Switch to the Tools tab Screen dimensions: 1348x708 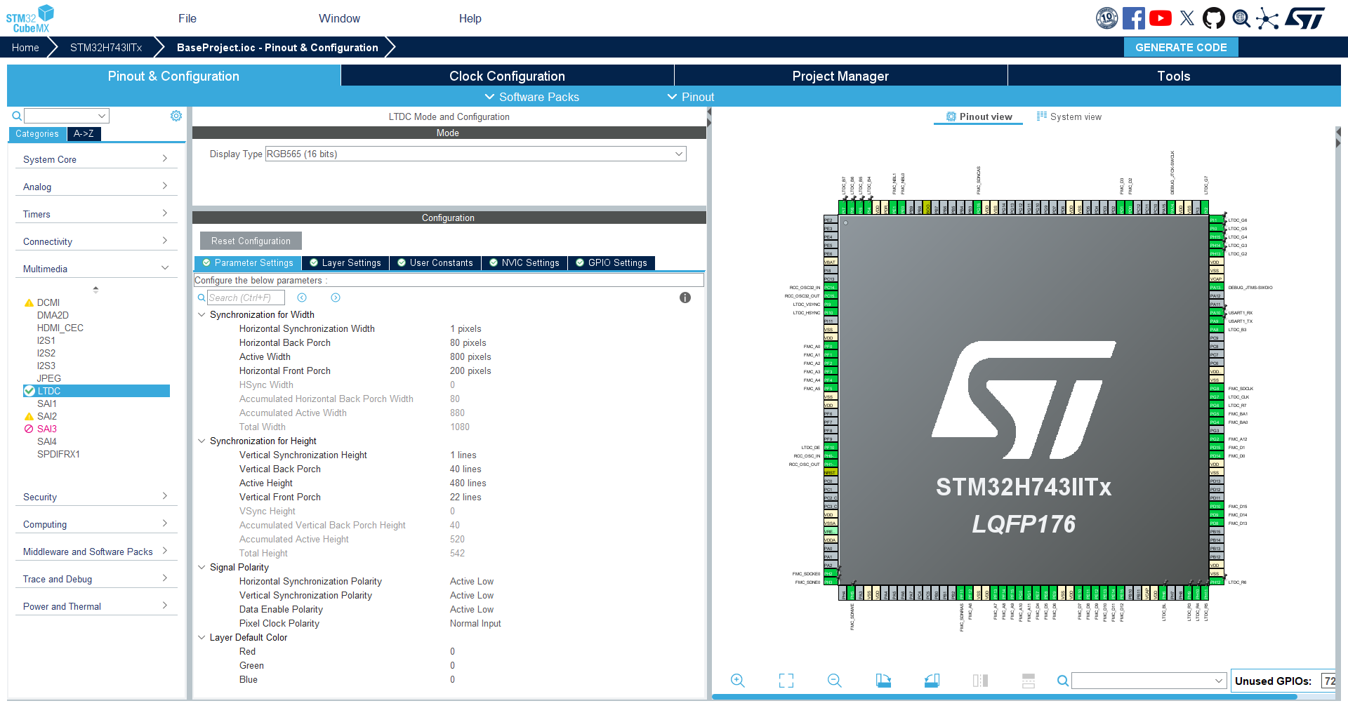coord(1174,76)
